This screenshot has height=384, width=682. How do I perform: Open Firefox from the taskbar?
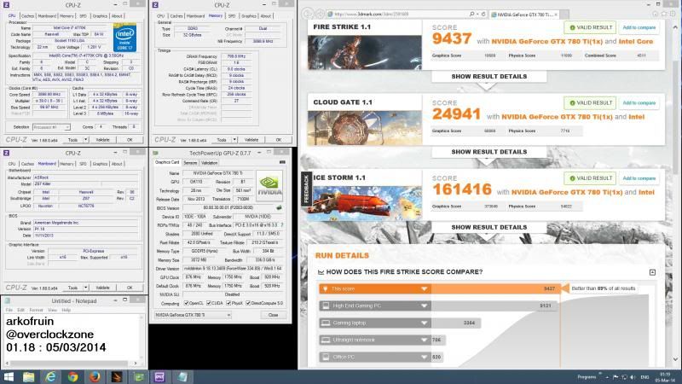(x=94, y=375)
